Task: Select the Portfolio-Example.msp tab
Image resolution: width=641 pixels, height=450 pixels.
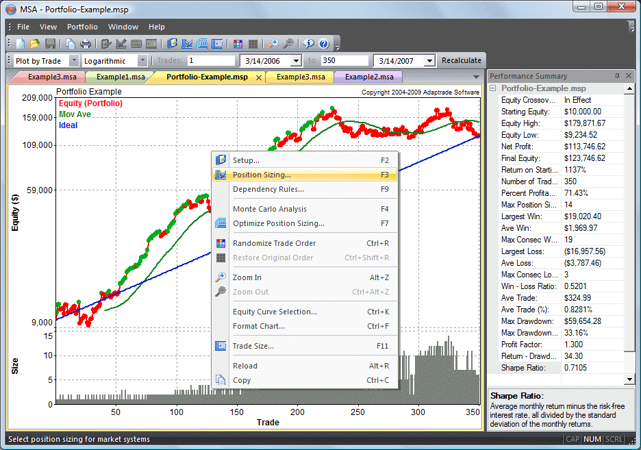Action: point(207,77)
